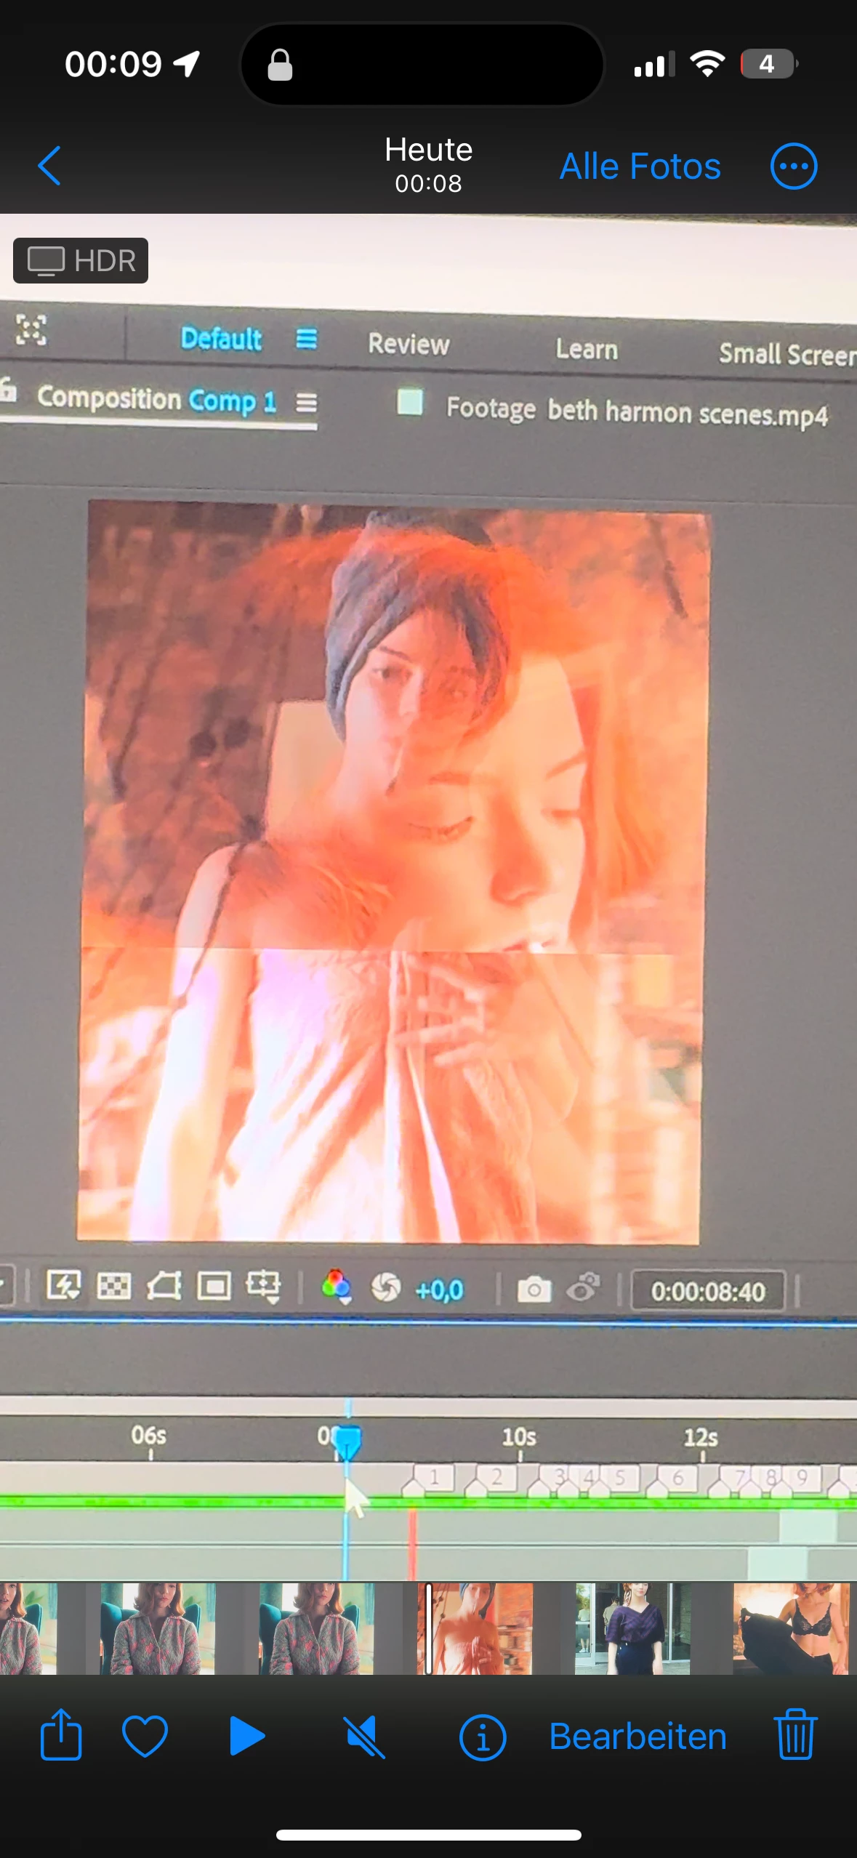Click the square icon before Footage tab
Viewport: 857px width, 1858px height.
point(410,402)
